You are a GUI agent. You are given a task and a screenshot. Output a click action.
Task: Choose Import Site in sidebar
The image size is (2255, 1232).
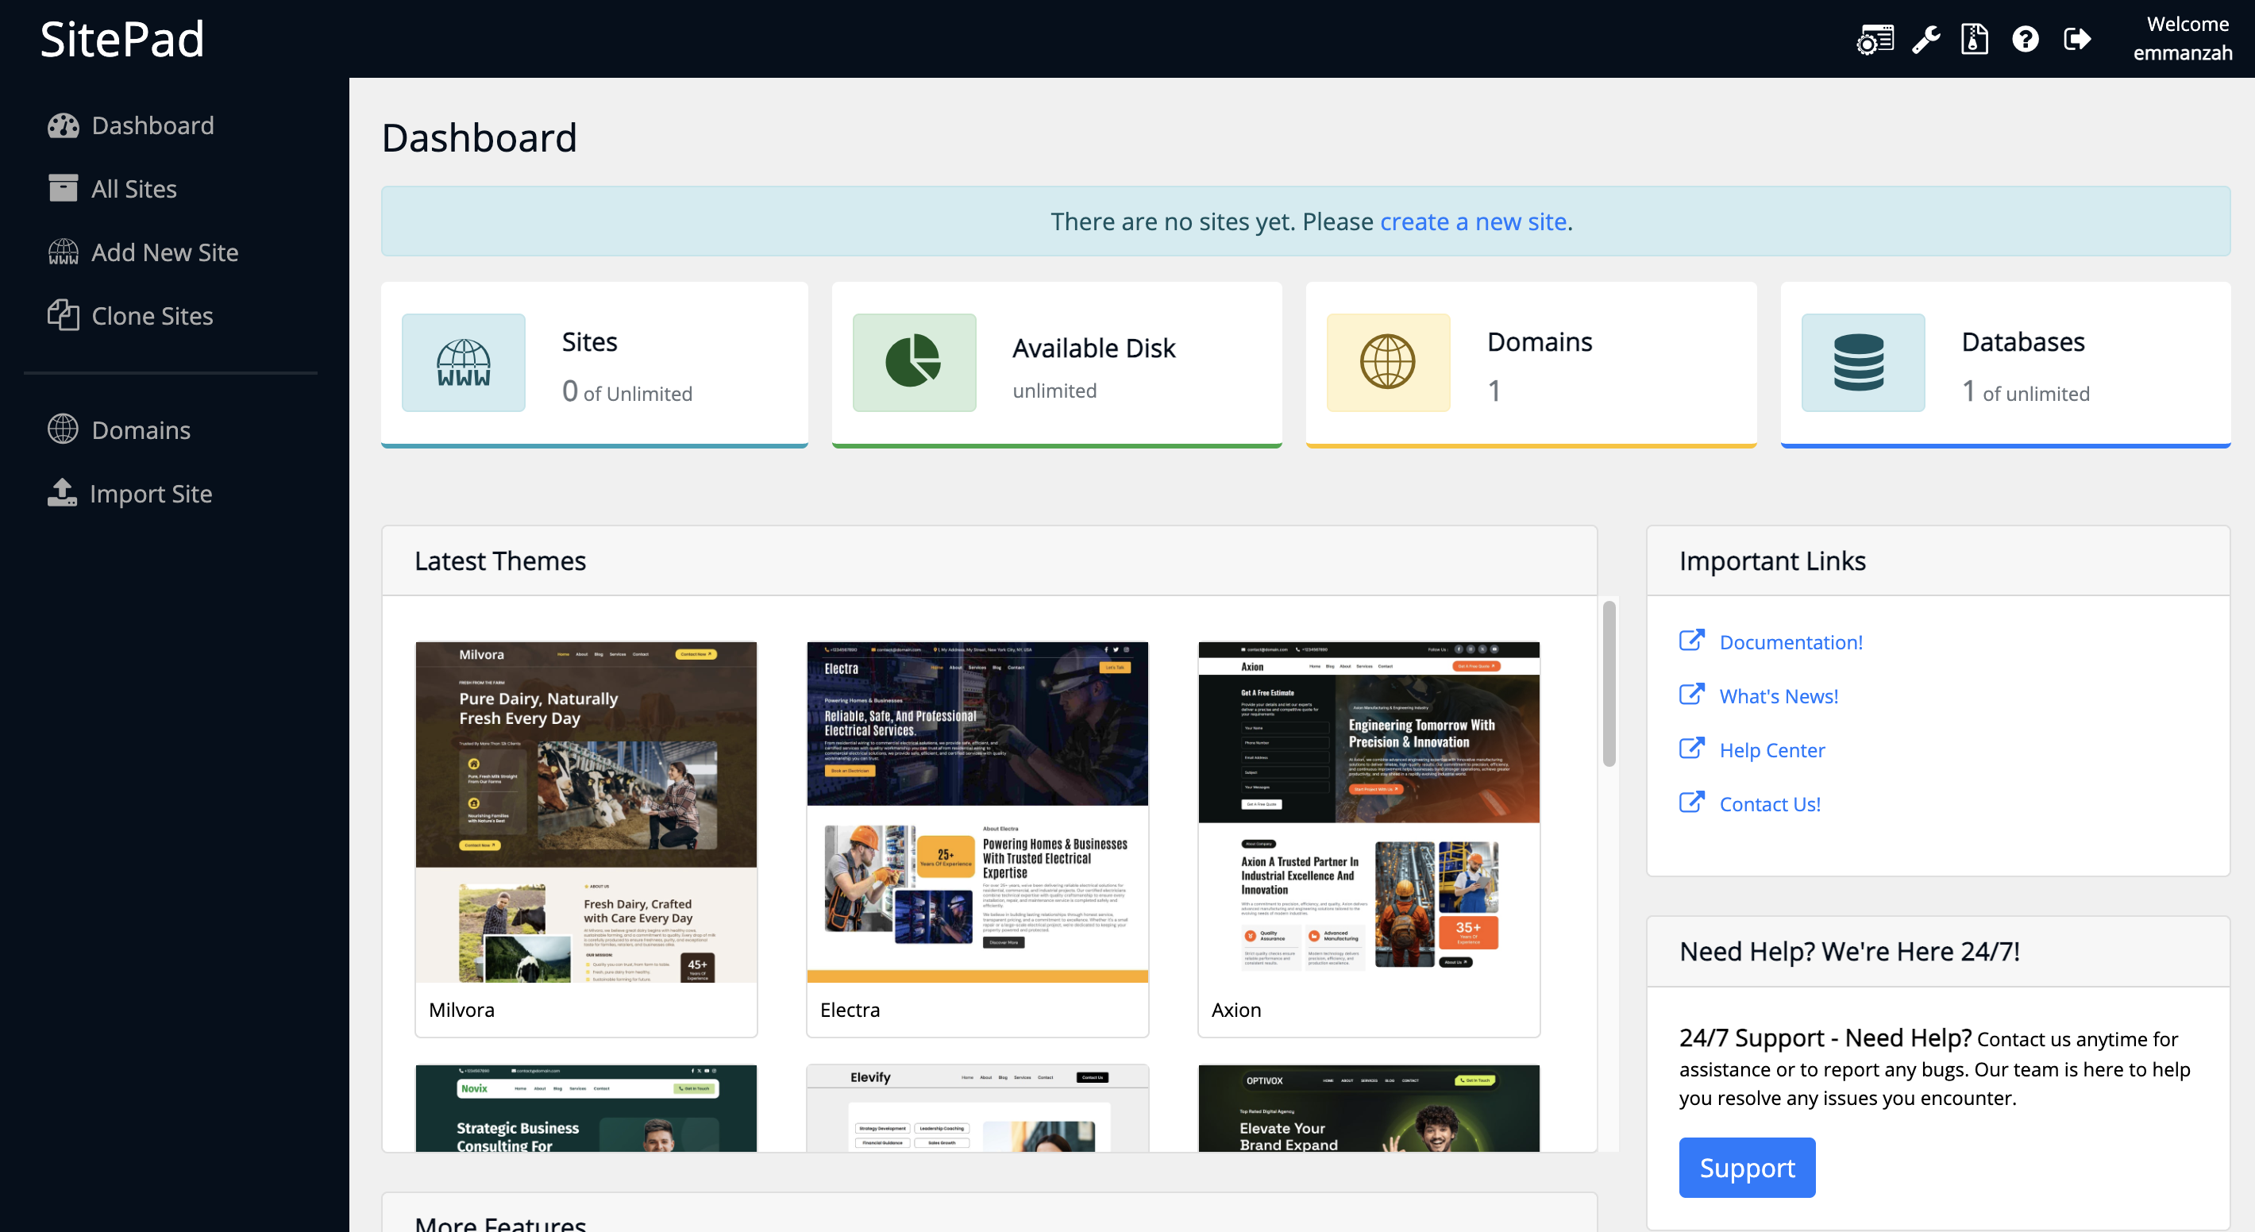[x=129, y=495]
